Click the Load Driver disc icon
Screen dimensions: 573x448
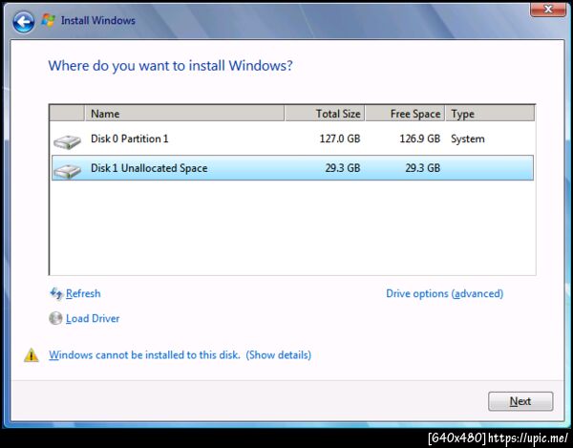(55, 318)
